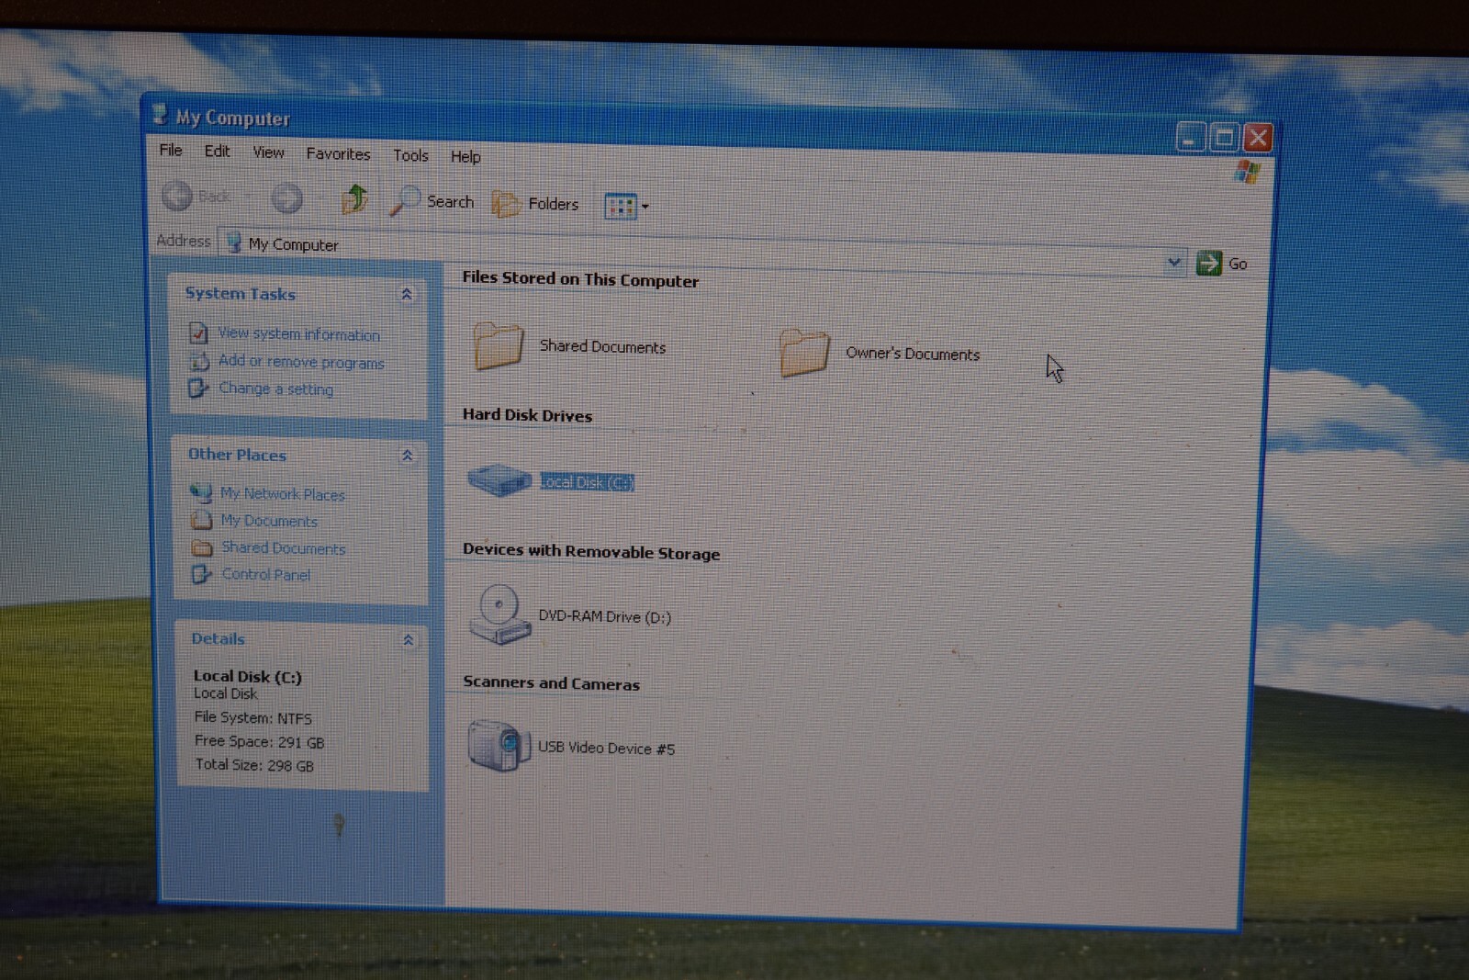Click the Scanners and Cameras header
The height and width of the screenshot is (980, 1469).
pos(551,682)
